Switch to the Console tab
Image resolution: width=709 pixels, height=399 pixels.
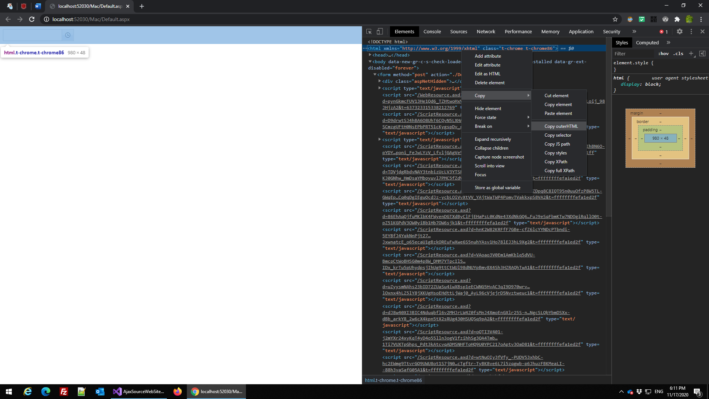(x=432, y=32)
